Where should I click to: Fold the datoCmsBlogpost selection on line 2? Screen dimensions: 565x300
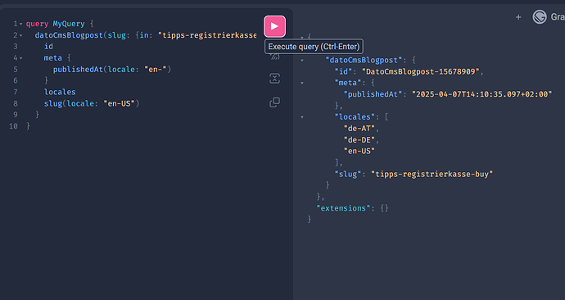(21, 35)
